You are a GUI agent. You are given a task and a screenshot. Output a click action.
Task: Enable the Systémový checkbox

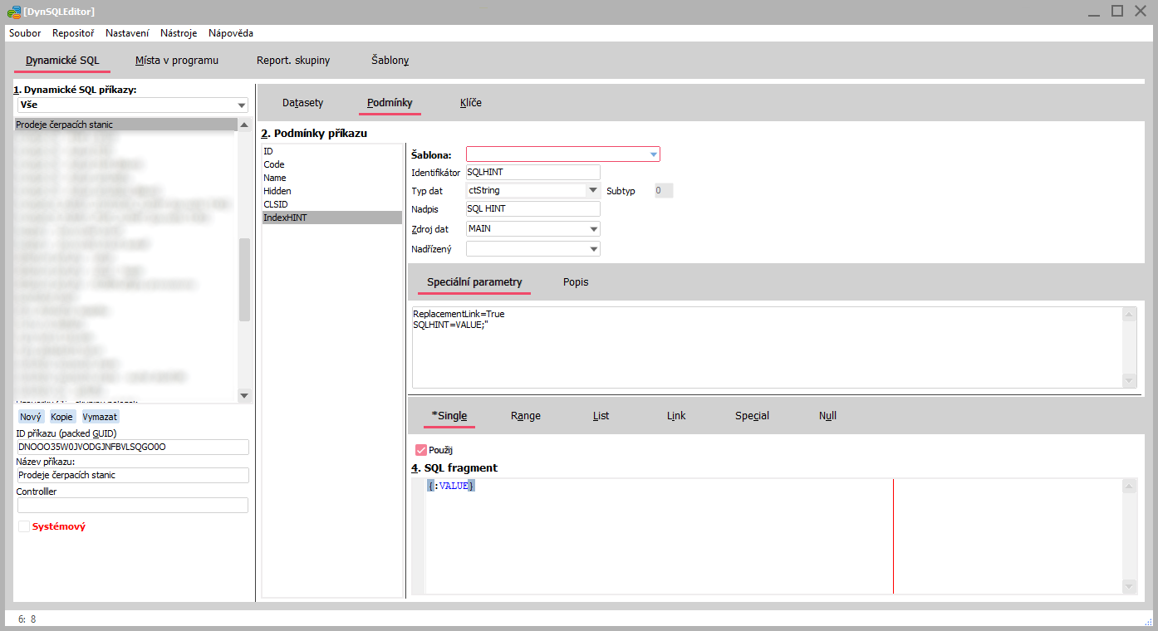pyautogui.click(x=24, y=526)
